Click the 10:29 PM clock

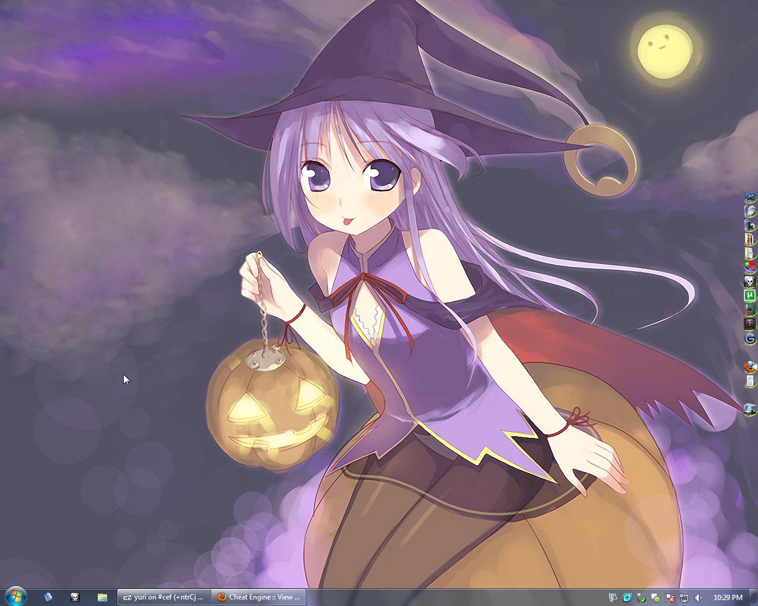[728, 597]
